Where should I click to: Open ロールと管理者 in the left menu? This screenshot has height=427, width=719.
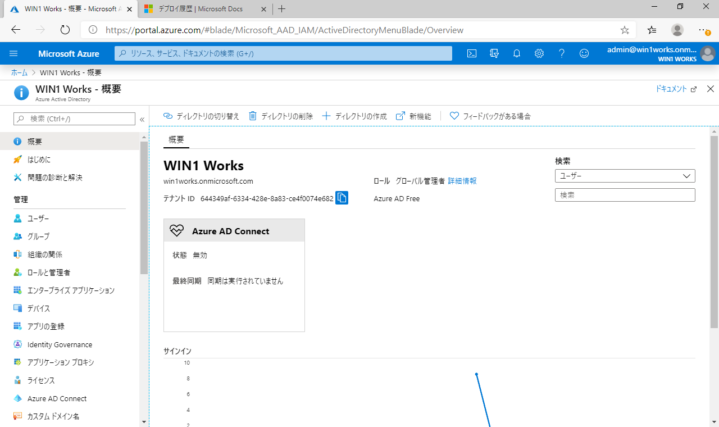click(x=70, y=272)
